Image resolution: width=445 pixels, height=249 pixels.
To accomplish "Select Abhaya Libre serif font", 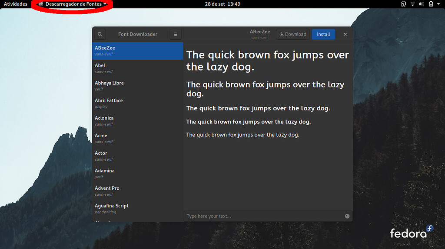I will click(137, 85).
